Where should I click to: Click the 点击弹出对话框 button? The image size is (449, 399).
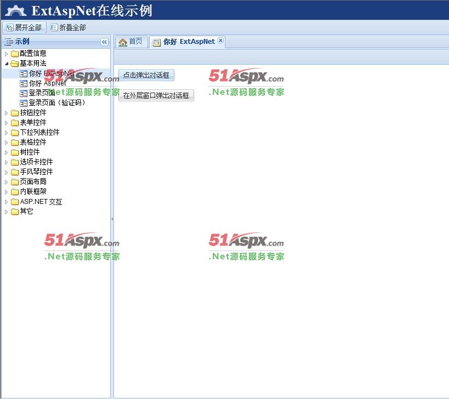[146, 75]
